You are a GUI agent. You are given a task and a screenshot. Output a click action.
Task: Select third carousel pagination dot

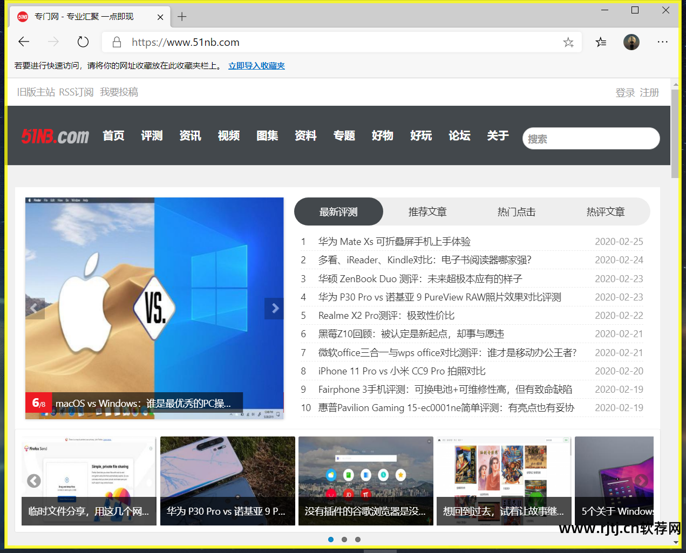tap(358, 540)
